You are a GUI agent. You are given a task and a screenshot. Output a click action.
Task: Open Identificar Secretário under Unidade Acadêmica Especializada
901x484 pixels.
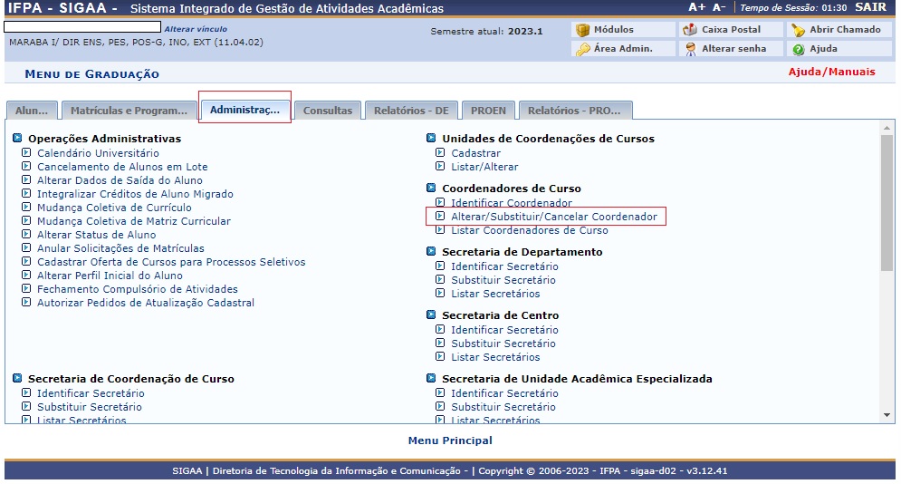click(x=504, y=393)
